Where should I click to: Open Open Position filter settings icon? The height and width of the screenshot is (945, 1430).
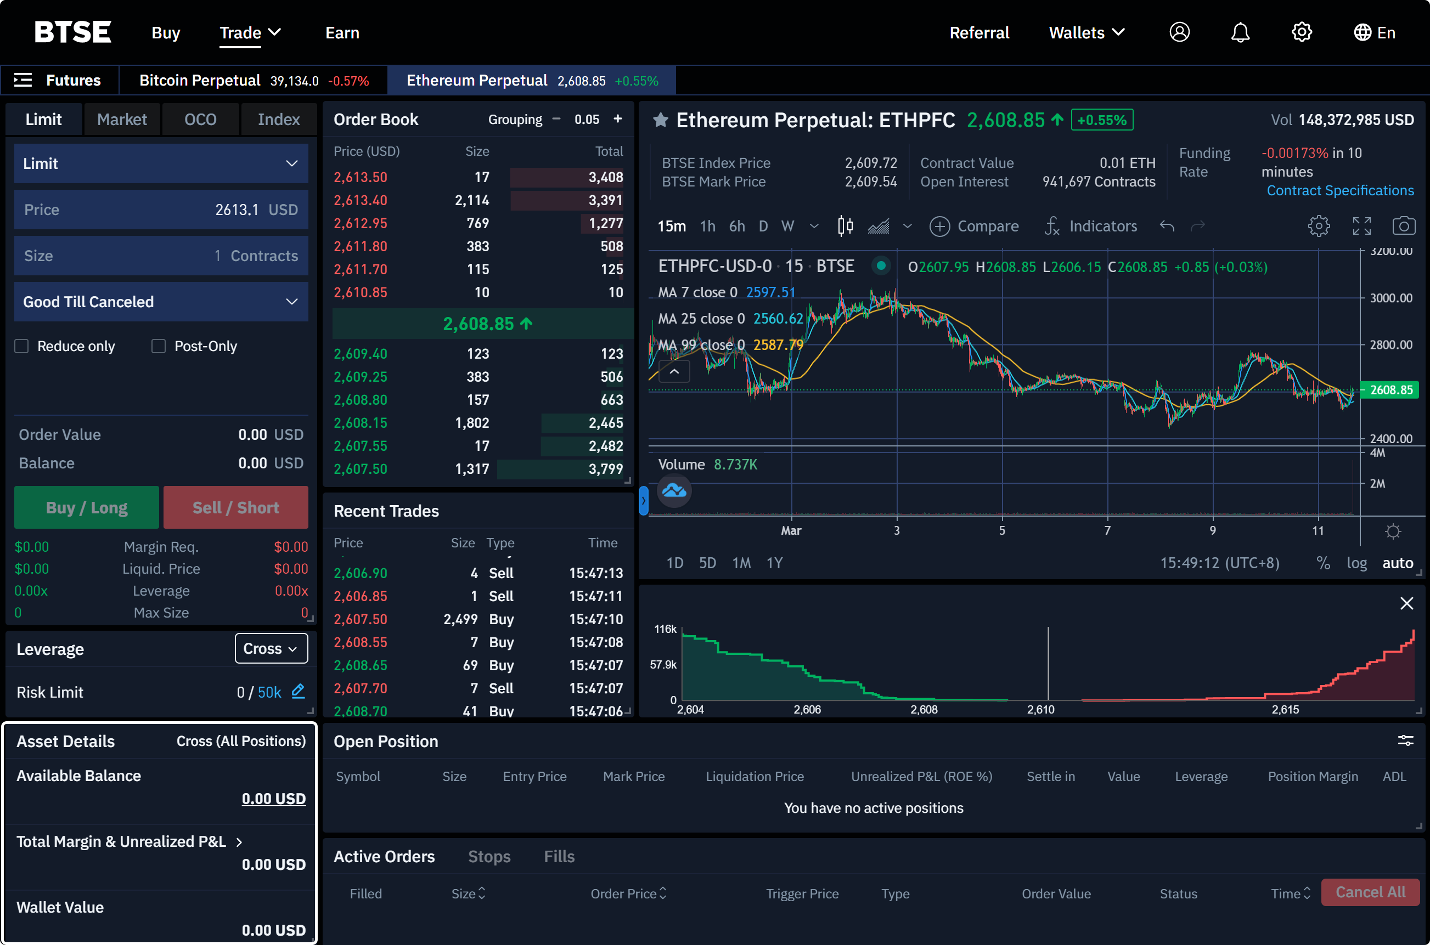pyautogui.click(x=1405, y=740)
